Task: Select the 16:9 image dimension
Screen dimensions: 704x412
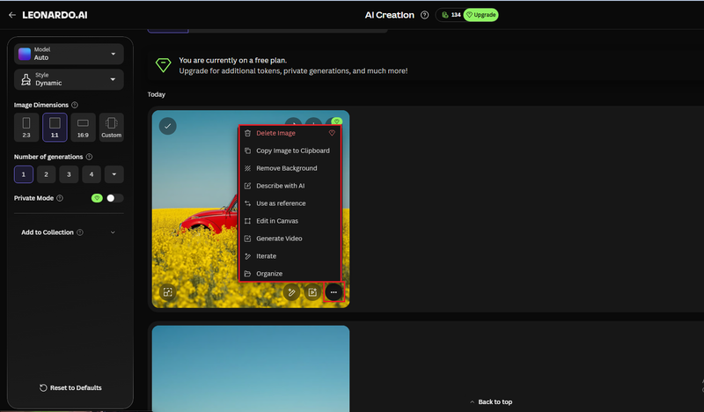Action: click(83, 127)
